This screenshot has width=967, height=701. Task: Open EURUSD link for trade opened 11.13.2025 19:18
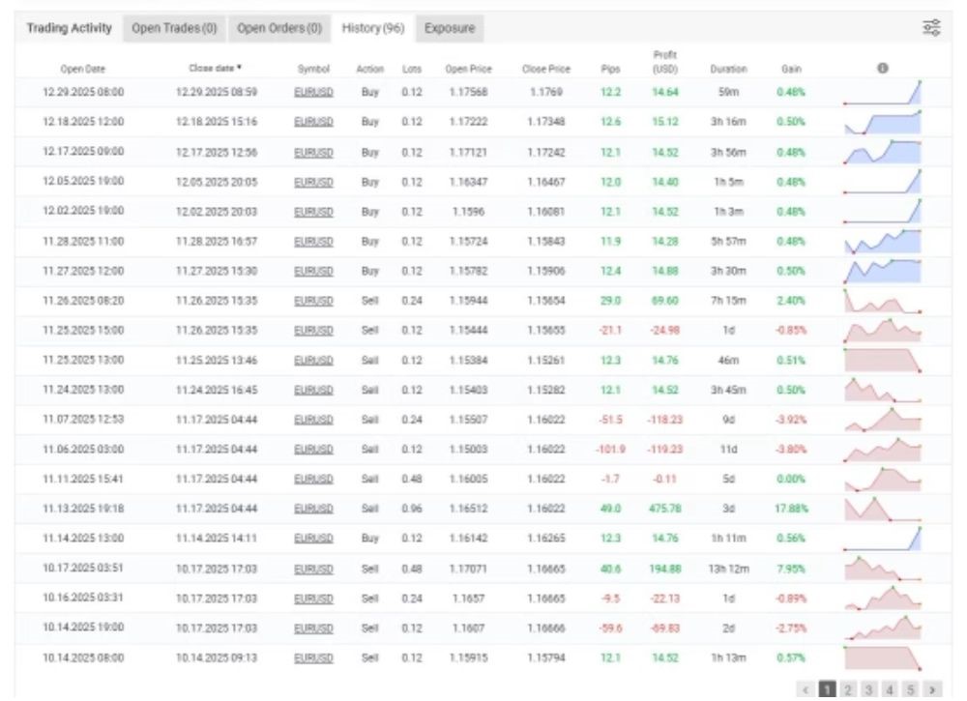coord(313,509)
